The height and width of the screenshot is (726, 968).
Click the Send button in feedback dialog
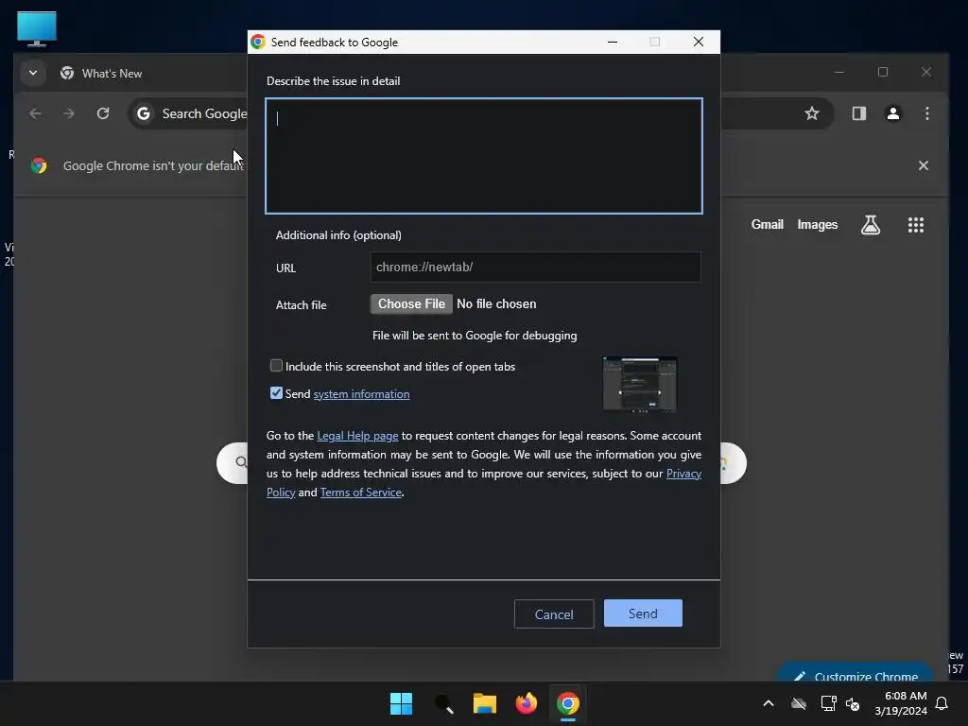coord(643,613)
